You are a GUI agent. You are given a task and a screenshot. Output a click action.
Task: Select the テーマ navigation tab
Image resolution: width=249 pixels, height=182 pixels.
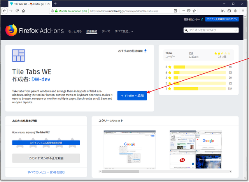point(106,31)
